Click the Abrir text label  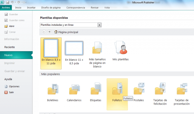tap(12, 26)
